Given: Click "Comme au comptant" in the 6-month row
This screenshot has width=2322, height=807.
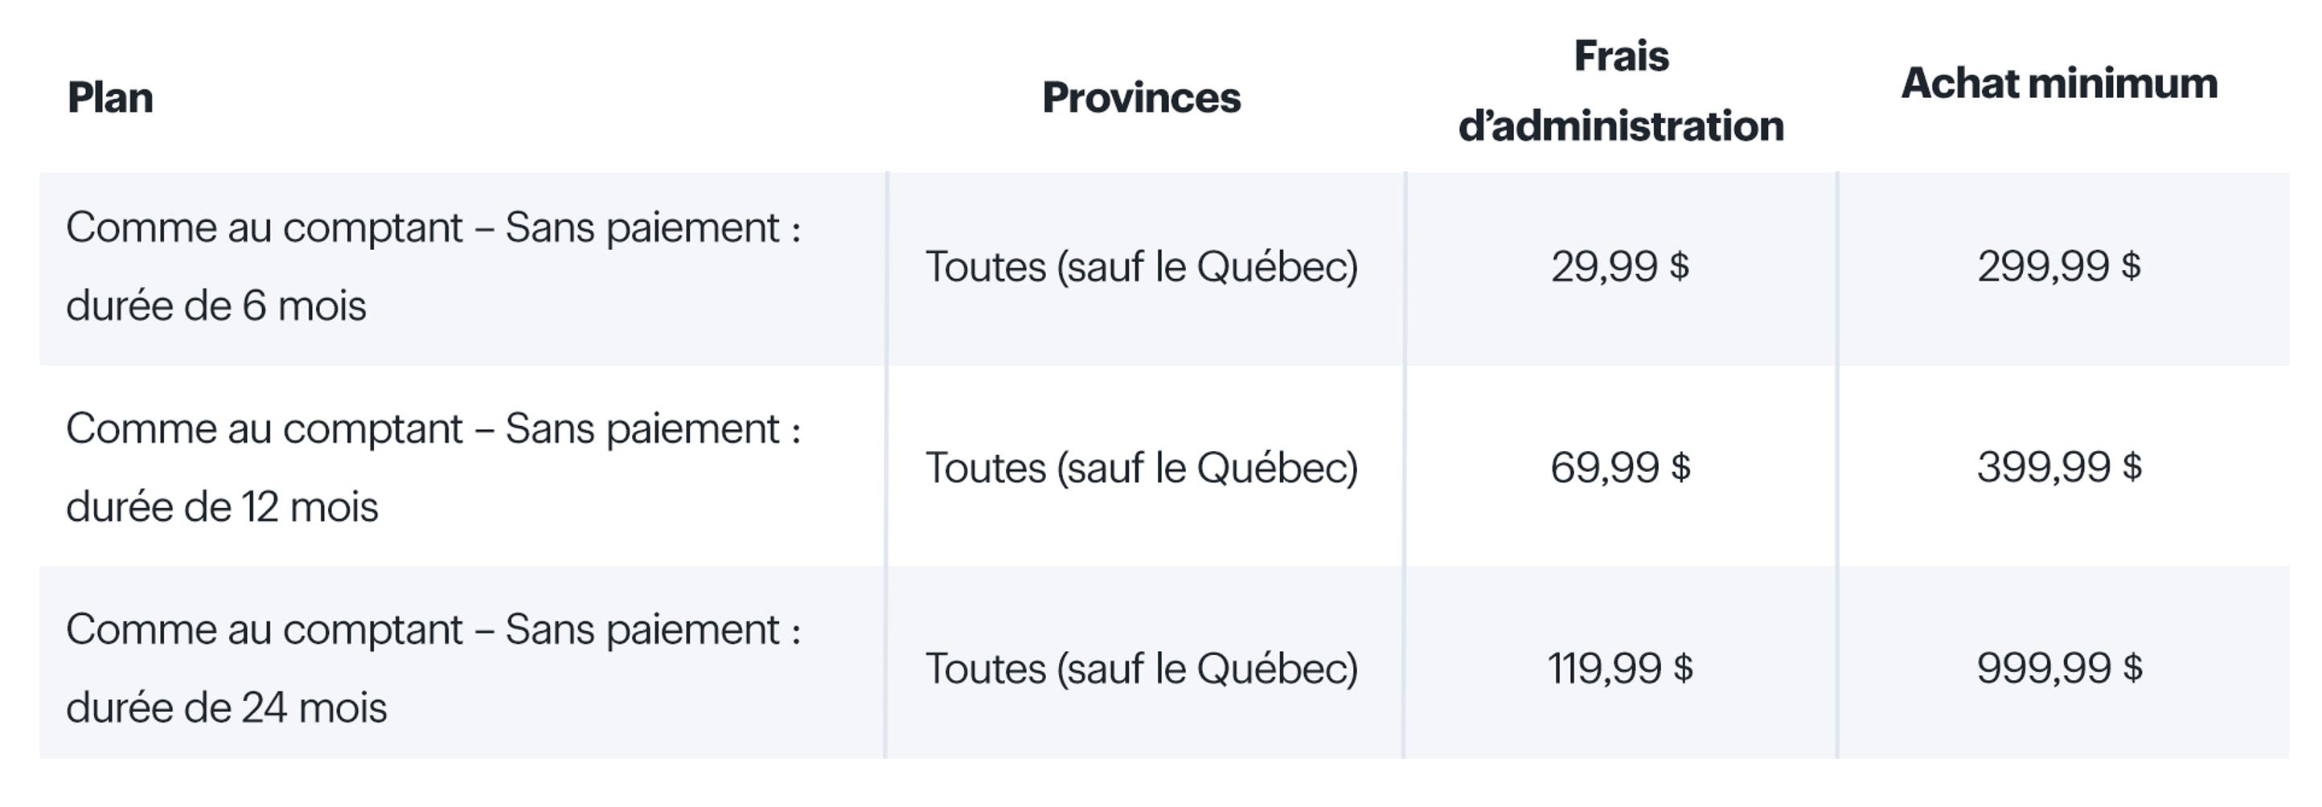Looking at the screenshot, I should coord(264,227).
